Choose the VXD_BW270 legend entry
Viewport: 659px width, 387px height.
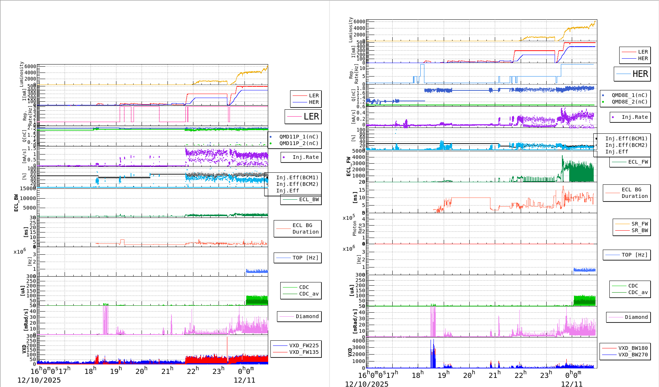pyautogui.click(x=633, y=355)
